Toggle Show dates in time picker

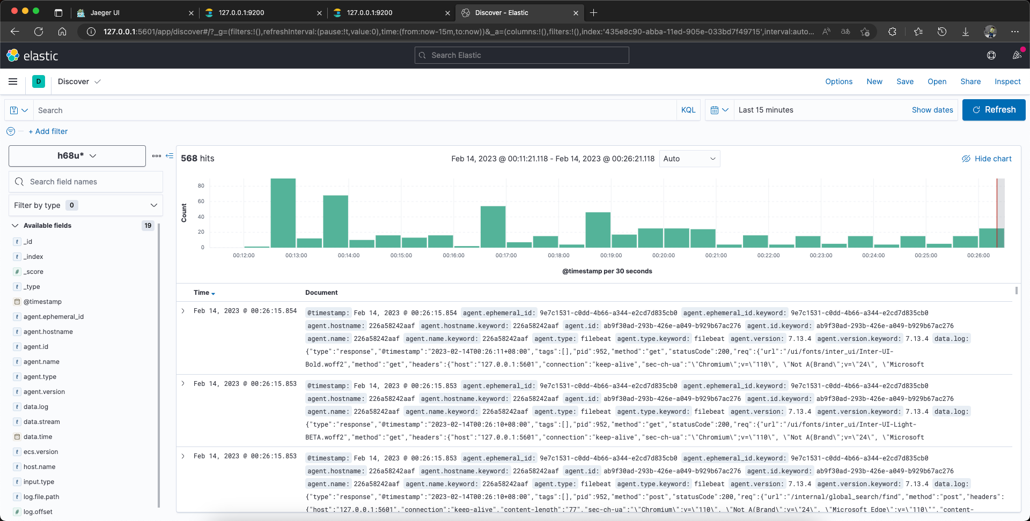tap(932, 110)
